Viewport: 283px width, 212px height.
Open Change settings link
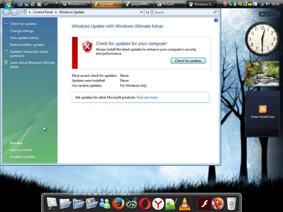(22, 31)
